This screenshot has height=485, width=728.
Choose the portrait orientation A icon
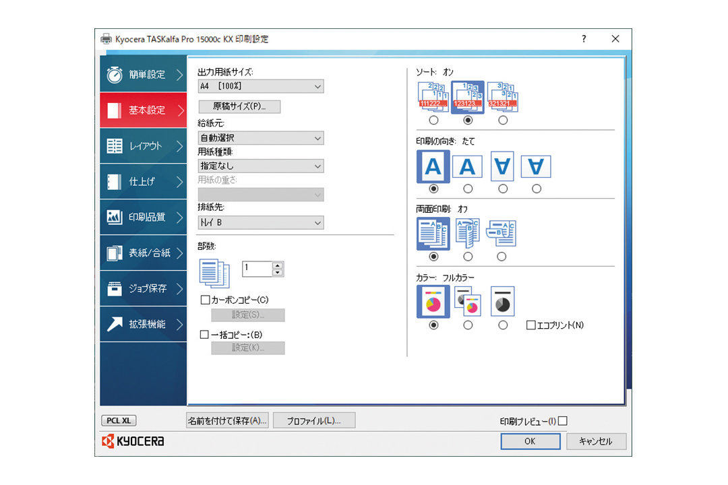[x=433, y=166]
